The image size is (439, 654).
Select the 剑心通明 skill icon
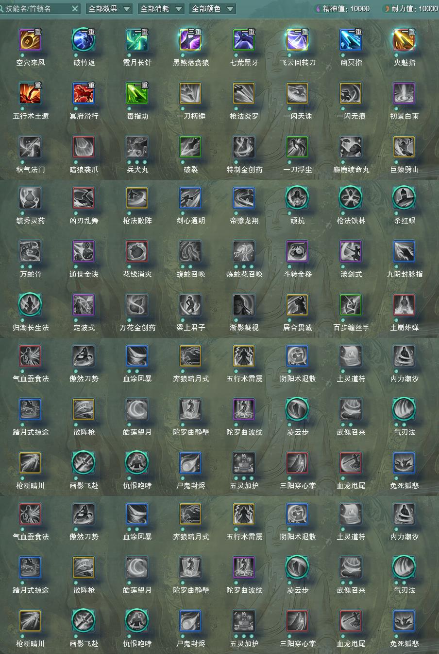pyautogui.click(x=191, y=198)
